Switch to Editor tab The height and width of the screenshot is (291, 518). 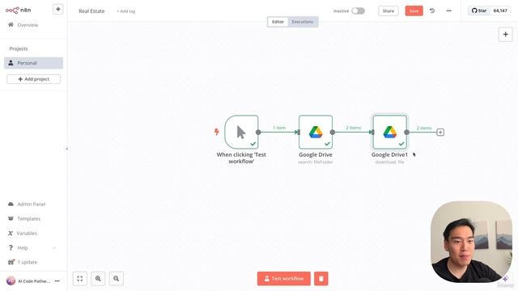tap(278, 22)
